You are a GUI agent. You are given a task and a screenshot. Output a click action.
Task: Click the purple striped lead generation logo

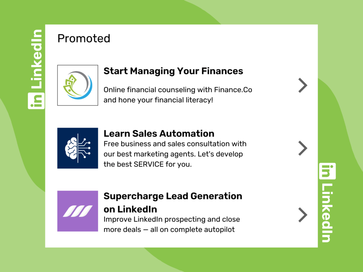pos(78,211)
